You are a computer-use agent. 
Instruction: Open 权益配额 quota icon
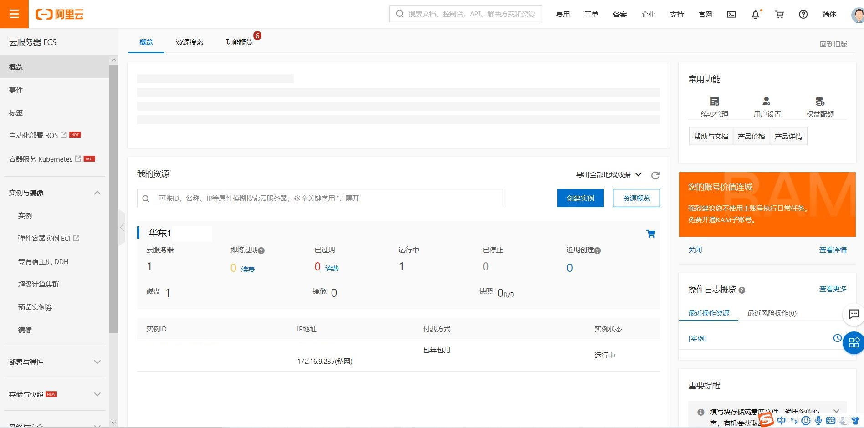click(x=820, y=101)
